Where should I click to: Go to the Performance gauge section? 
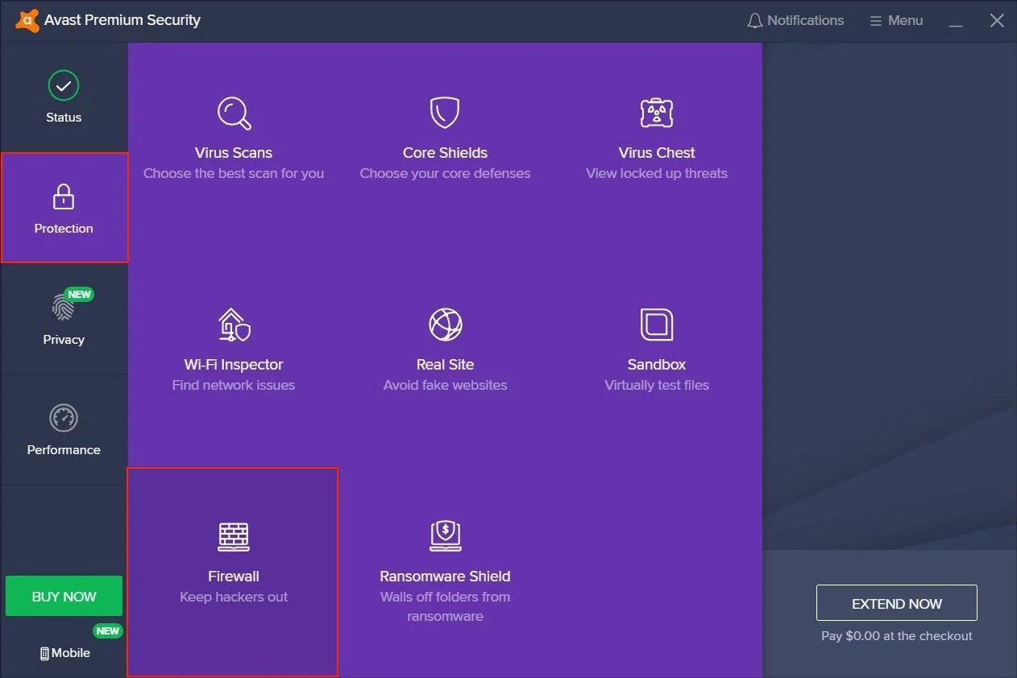tap(64, 429)
